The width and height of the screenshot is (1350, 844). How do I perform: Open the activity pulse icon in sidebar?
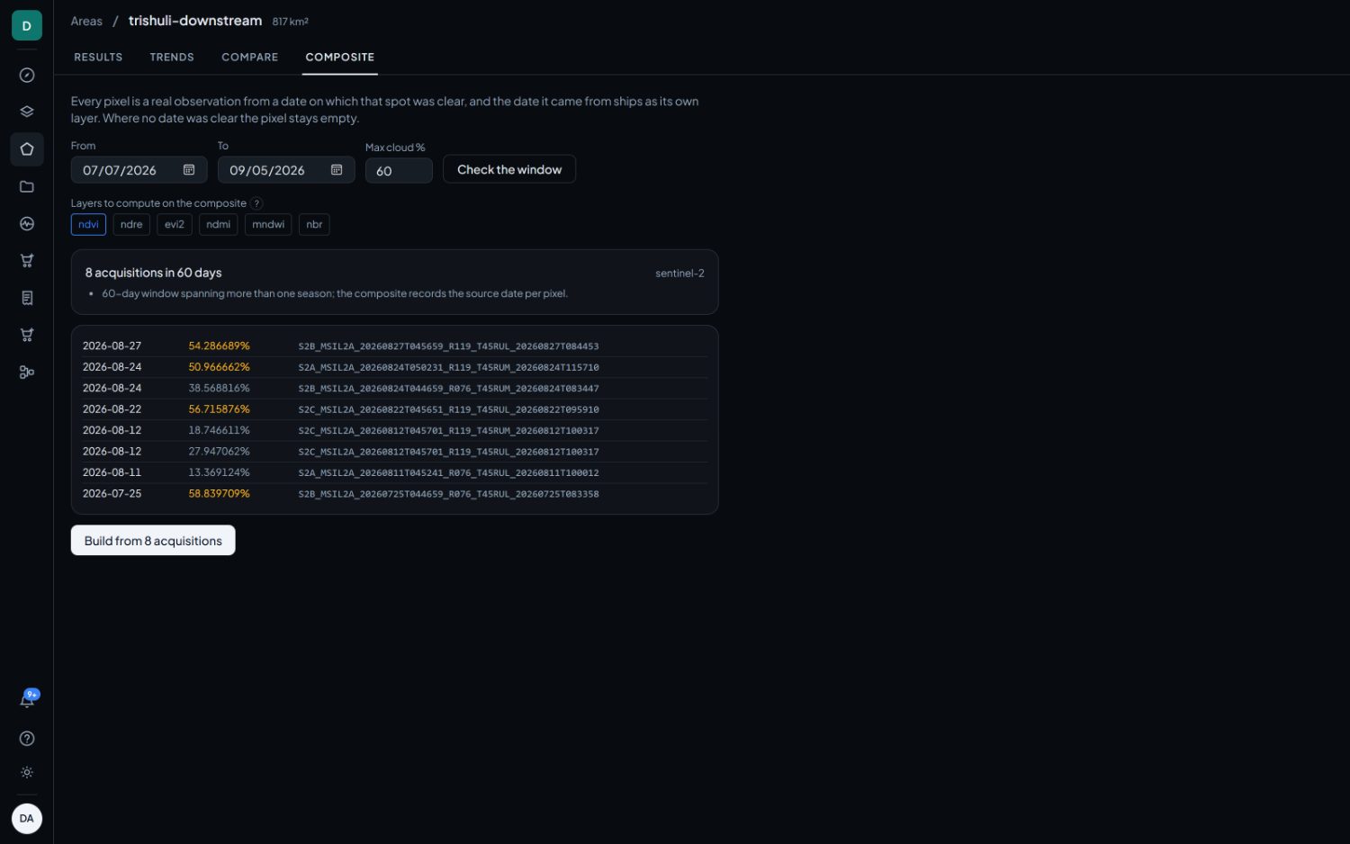tap(27, 224)
